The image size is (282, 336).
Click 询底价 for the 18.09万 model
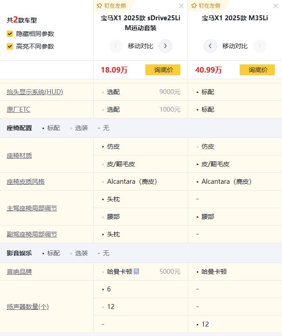click(x=163, y=70)
